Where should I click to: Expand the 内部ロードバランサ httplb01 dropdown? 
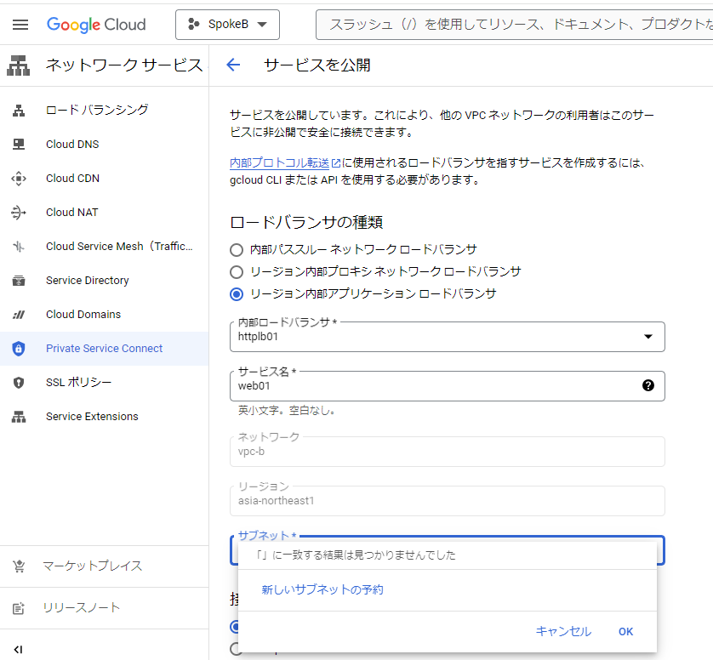pos(648,337)
